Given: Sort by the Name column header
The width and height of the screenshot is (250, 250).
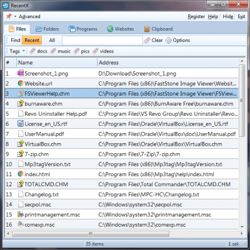Looking at the screenshot, I should (x=57, y=62).
